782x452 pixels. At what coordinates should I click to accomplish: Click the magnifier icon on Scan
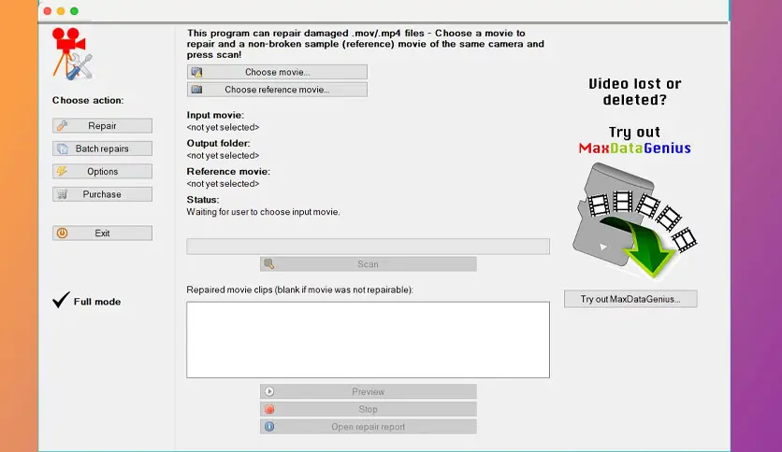[268, 264]
